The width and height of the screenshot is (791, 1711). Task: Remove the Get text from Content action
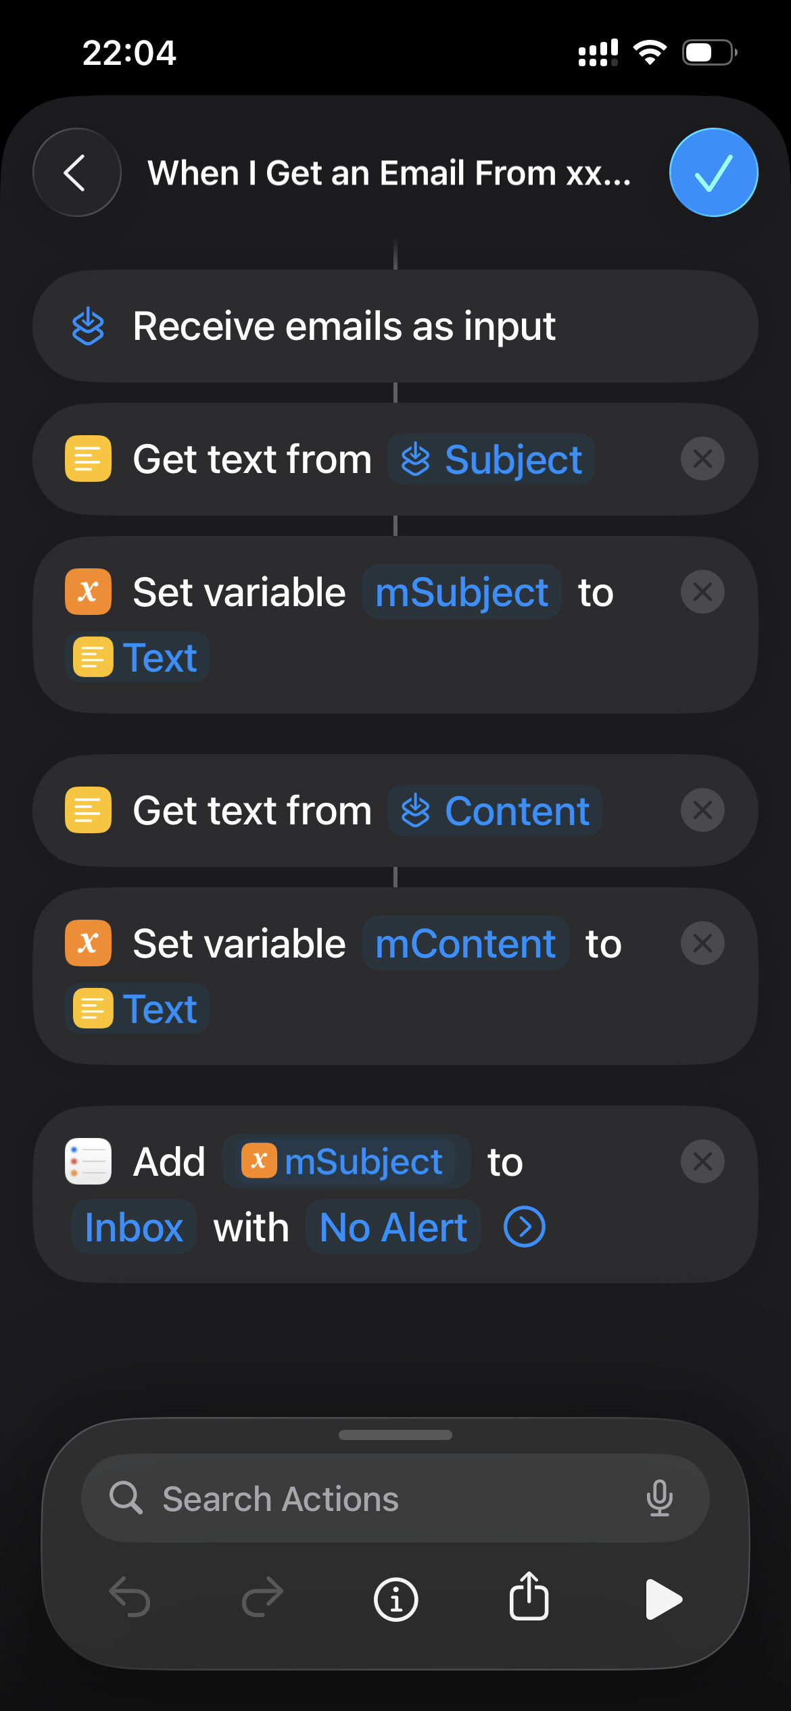(x=702, y=810)
